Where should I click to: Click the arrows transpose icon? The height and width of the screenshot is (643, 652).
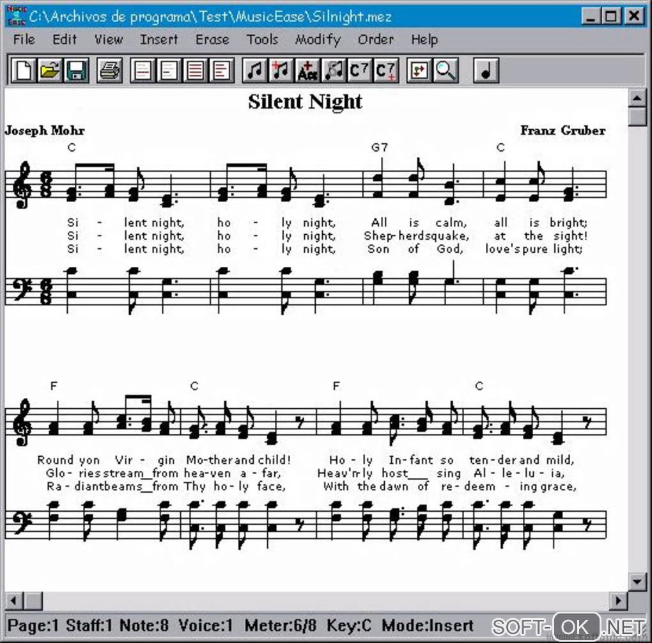click(419, 70)
